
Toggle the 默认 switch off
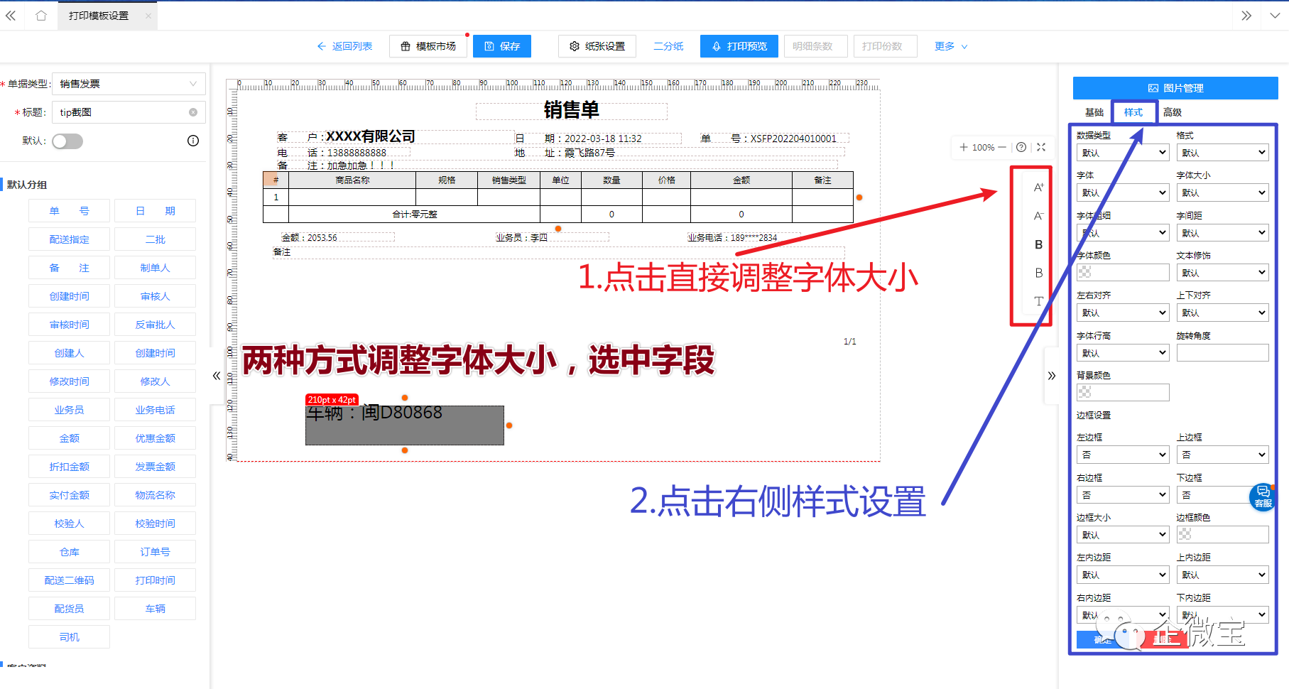pyautogui.click(x=67, y=141)
